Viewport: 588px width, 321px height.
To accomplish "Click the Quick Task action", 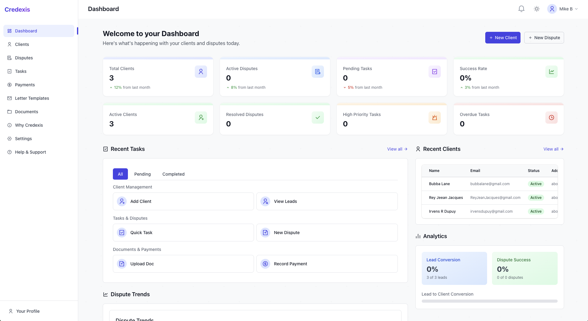I will click(183, 233).
